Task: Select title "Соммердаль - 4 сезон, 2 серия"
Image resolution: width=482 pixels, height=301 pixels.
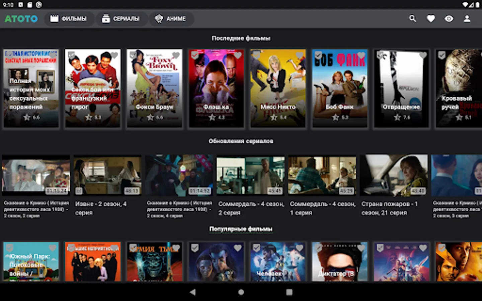Action: [x=251, y=208]
